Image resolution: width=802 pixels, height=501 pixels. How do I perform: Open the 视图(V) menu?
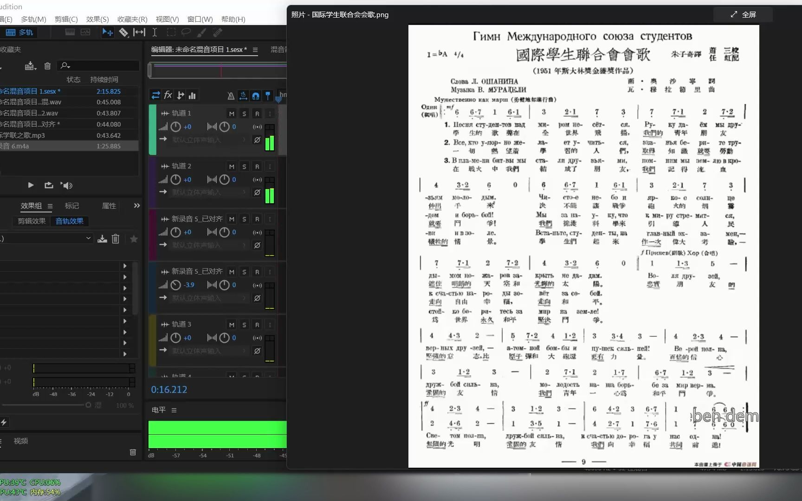tap(167, 19)
